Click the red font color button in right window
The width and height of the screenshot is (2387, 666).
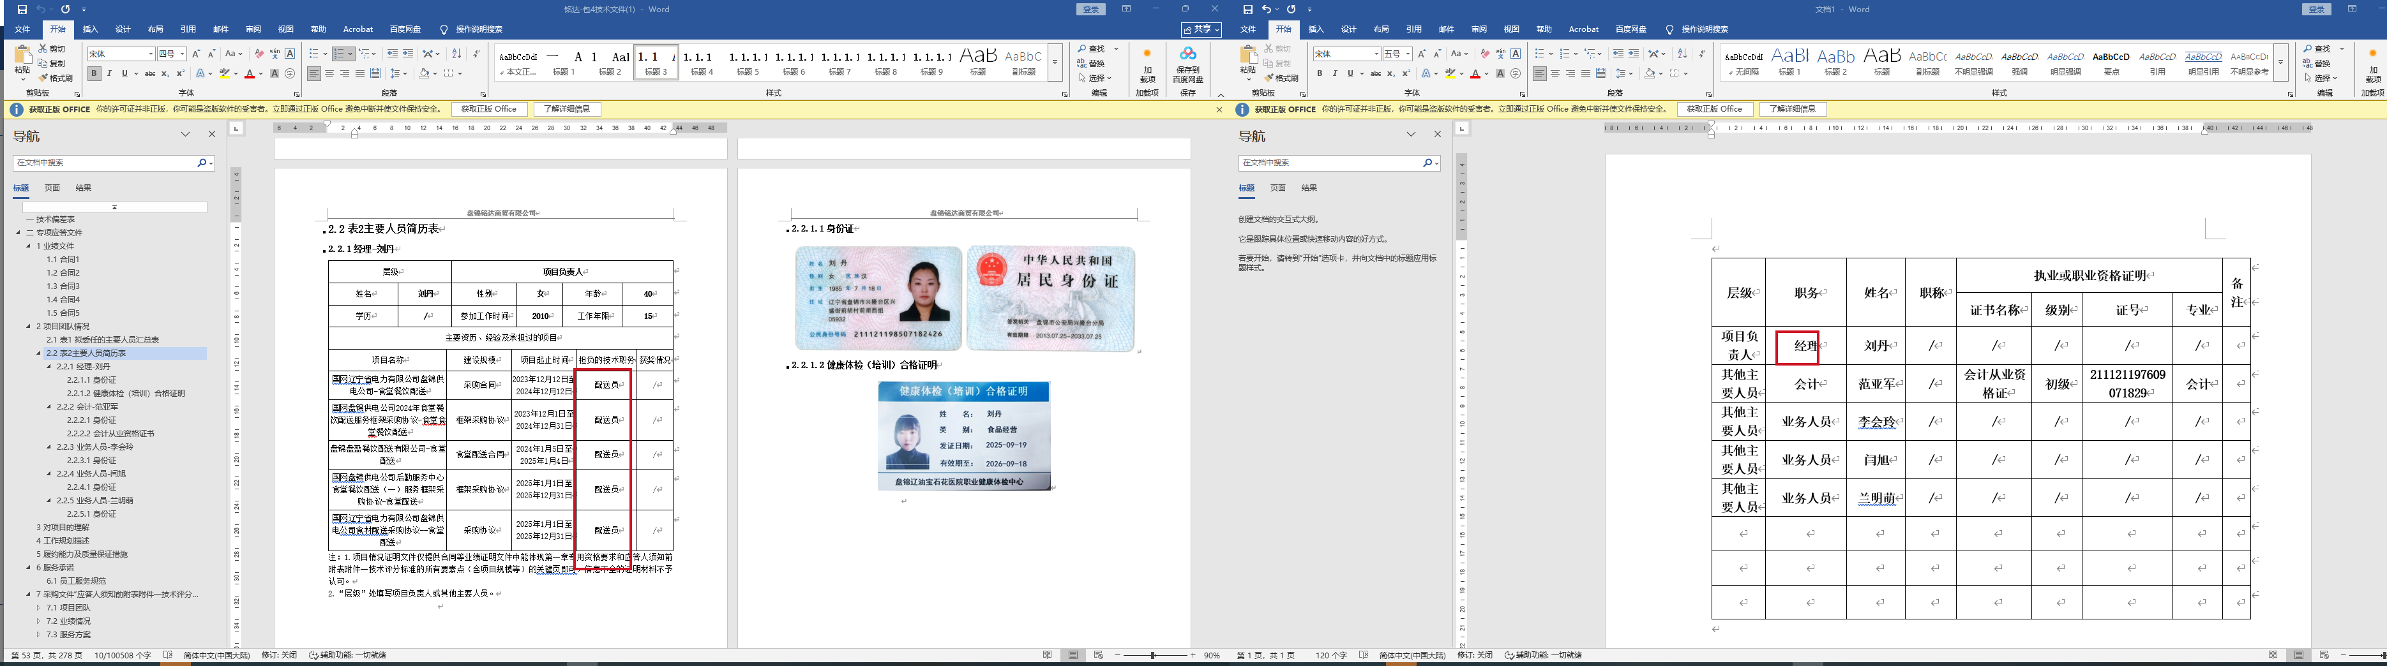(x=1474, y=74)
